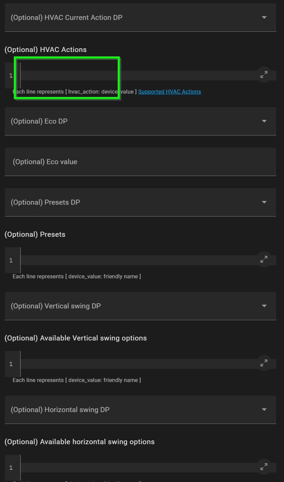Expand the Presets editor to fullscreen

pos(264,260)
